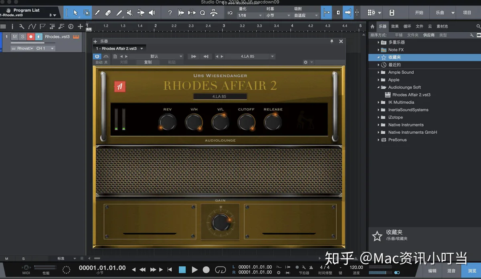Click the REV knob on plugin
The image size is (481, 279).
point(167,122)
